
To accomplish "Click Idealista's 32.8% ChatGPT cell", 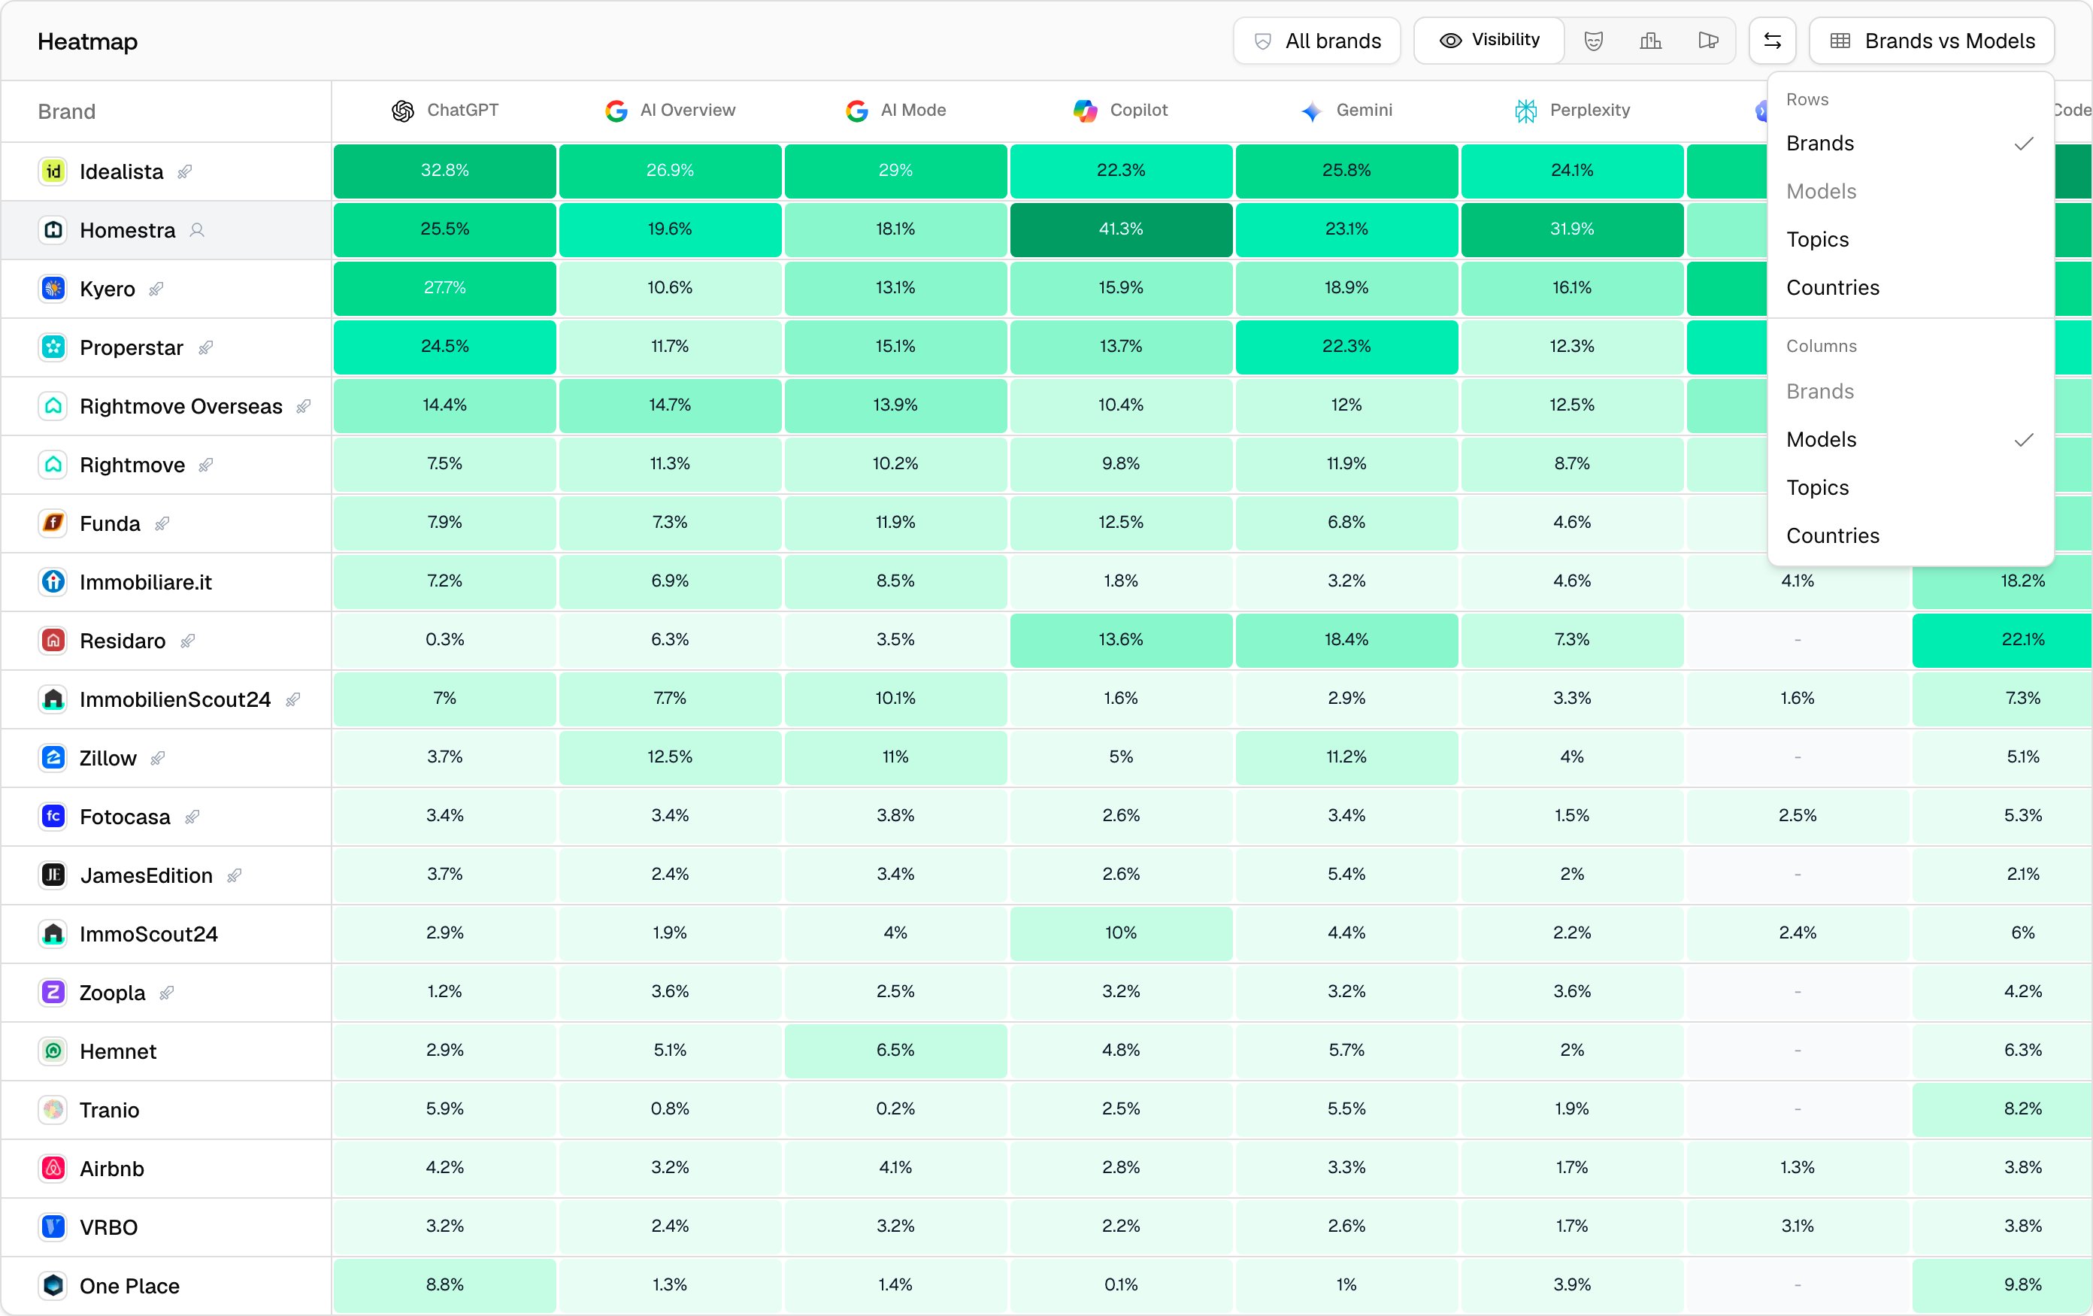I will [x=444, y=171].
